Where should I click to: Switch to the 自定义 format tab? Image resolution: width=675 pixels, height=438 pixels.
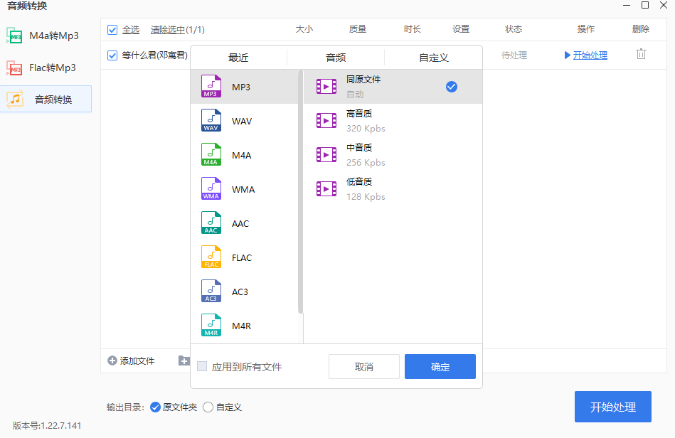433,57
